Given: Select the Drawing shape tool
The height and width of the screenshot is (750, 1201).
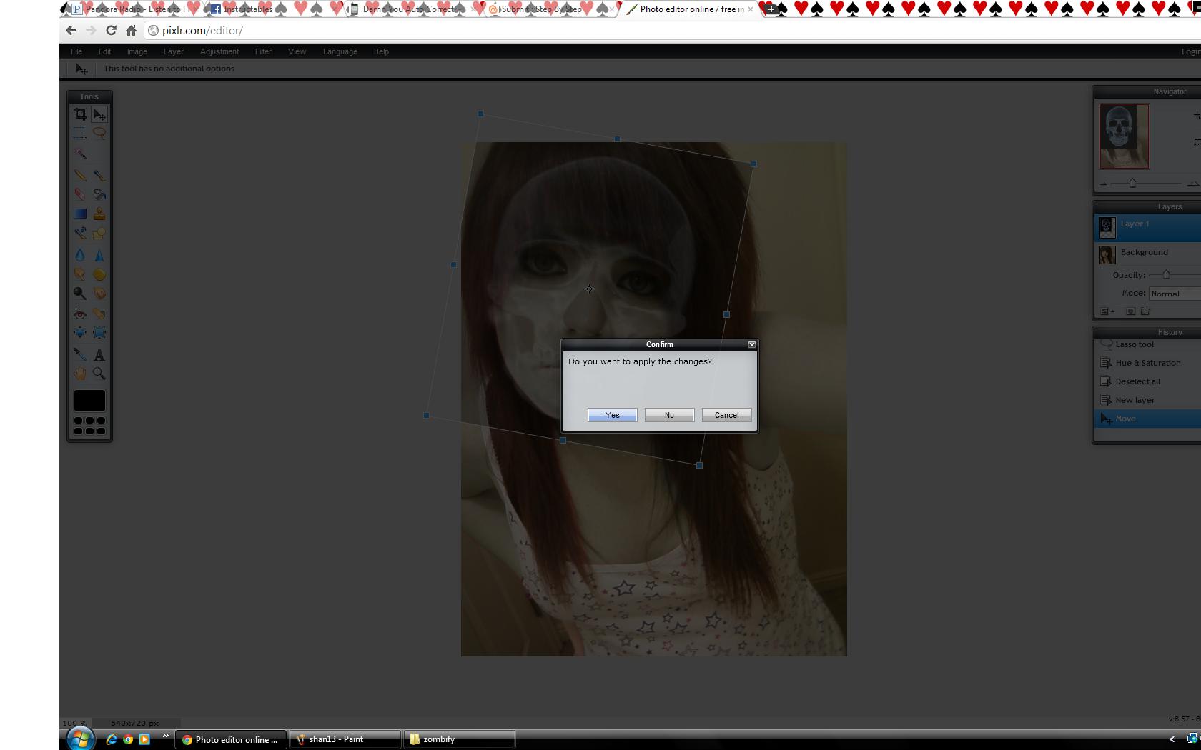Looking at the screenshot, I should pos(99,233).
